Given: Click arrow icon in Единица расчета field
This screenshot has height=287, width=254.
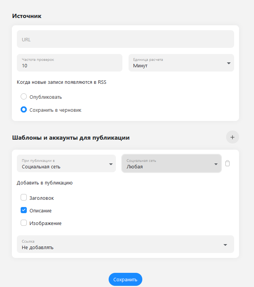Looking at the screenshot, I should 229,63.
